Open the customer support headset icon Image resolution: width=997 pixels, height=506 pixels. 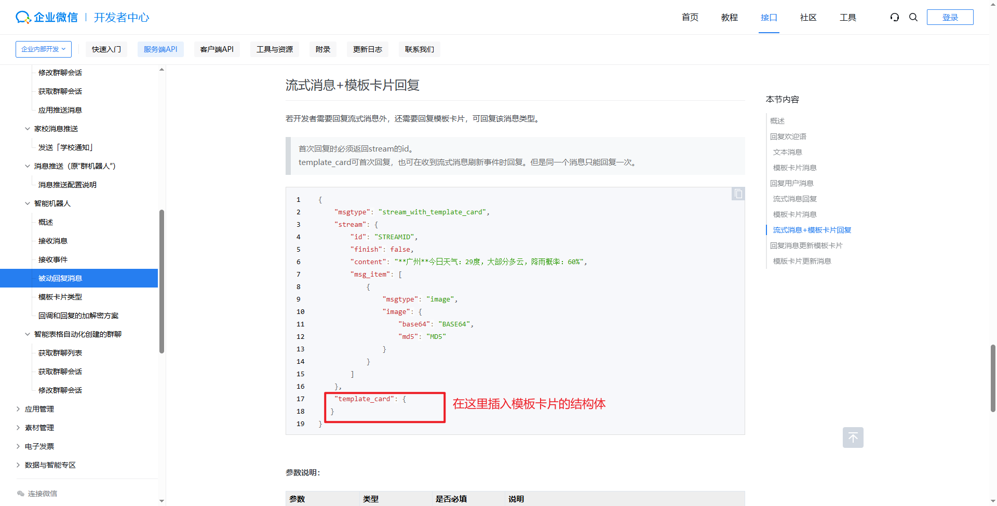[x=894, y=17]
